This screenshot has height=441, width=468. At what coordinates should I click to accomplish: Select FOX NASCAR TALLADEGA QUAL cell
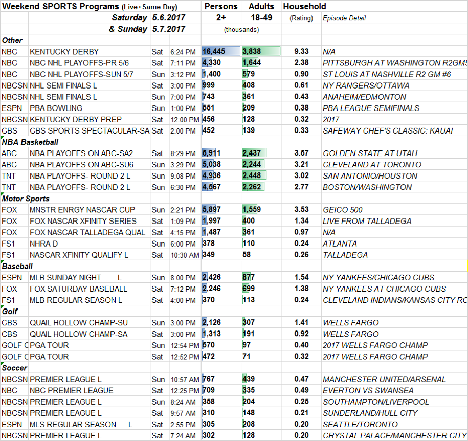pos(89,233)
